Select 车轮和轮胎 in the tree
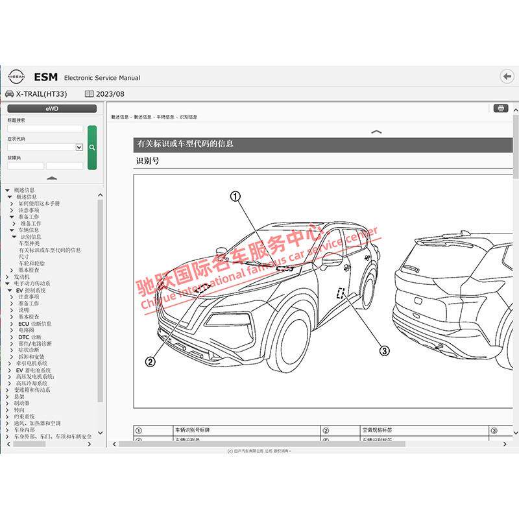Screen dimensions: 519x519 (x=32, y=263)
